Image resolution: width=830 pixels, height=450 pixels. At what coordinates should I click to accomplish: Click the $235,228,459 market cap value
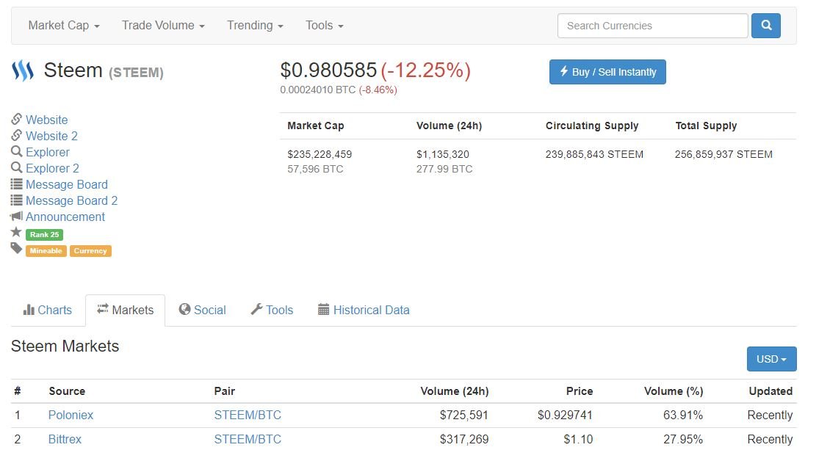(320, 154)
